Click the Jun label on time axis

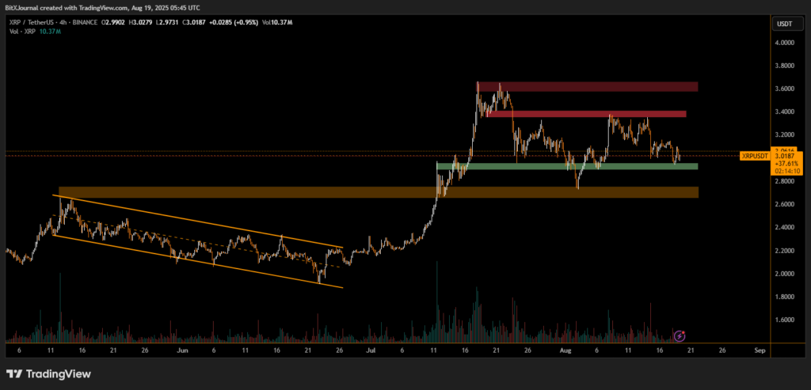coord(183,349)
